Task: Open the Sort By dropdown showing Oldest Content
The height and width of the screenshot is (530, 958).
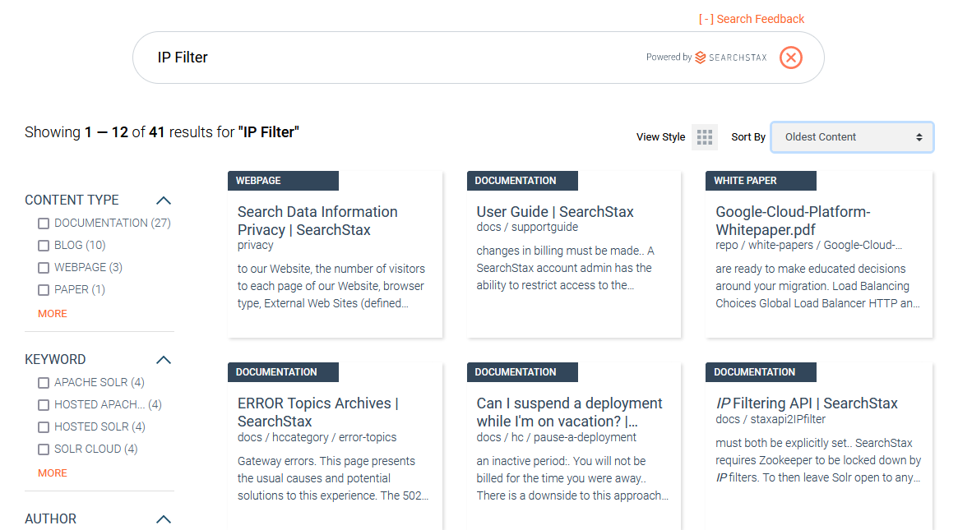Action: pyautogui.click(x=852, y=136)
